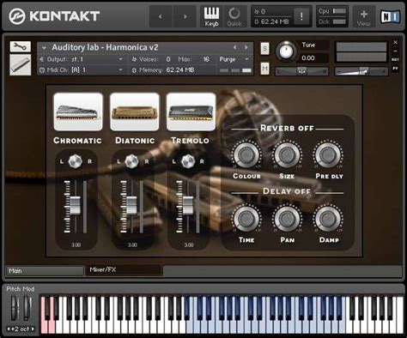The image size is (407, 338).
Task: Click the delay Damp knob
Action: coord(328,219)
